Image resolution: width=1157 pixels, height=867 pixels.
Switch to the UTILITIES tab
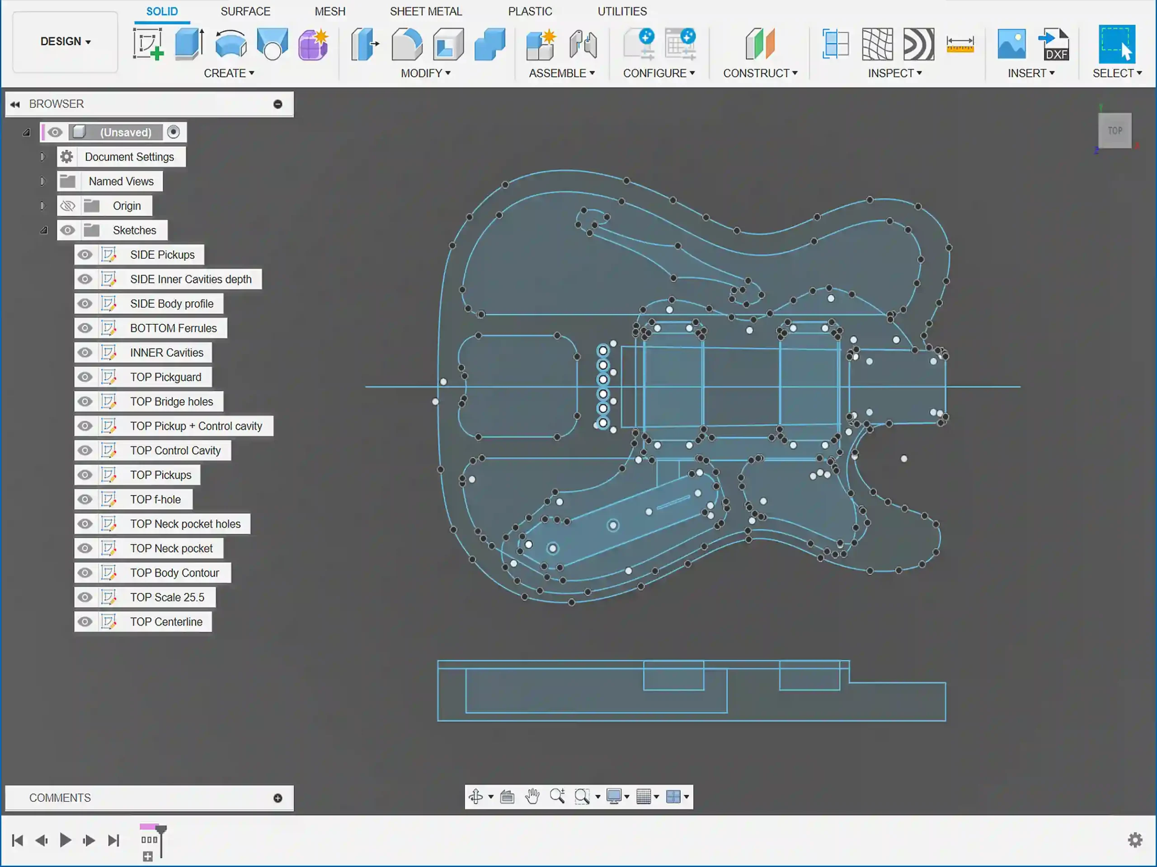click(622, 11)
